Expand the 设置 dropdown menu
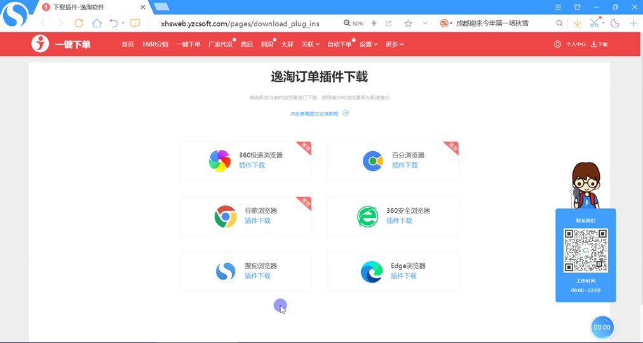The width and height of the screenshot is (643, 343). (x=369, y=44)
